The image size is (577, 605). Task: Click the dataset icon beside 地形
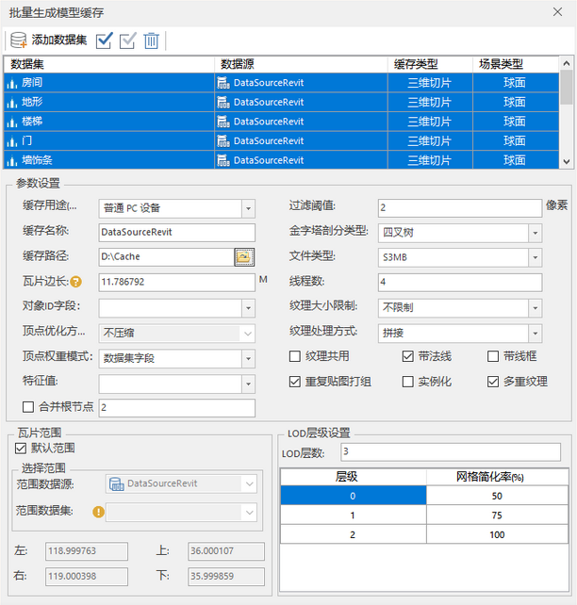tap(12, 103)
